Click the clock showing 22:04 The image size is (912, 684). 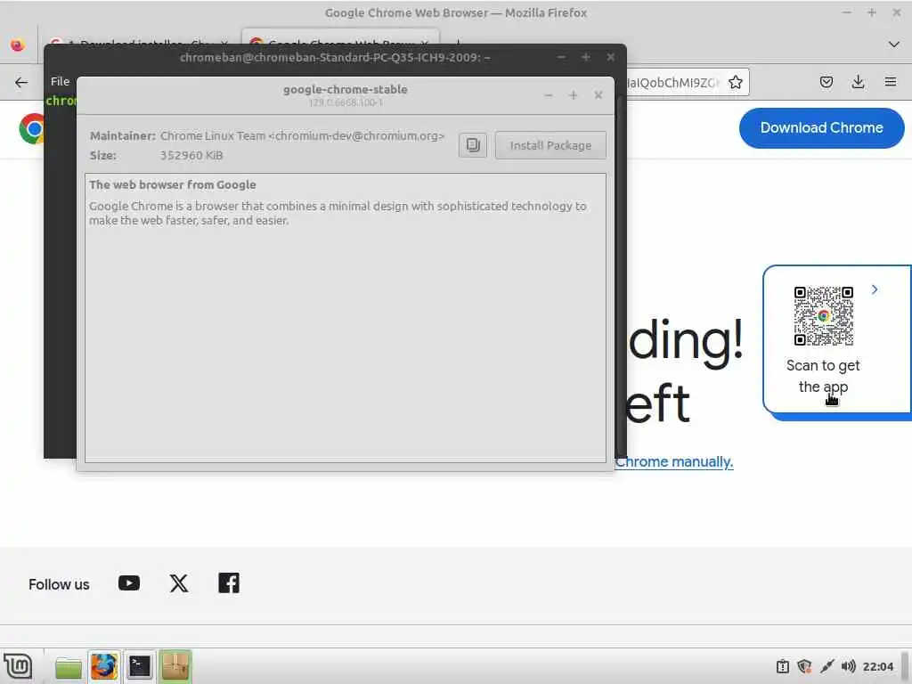pyautogui.click(x=877, y=666)
